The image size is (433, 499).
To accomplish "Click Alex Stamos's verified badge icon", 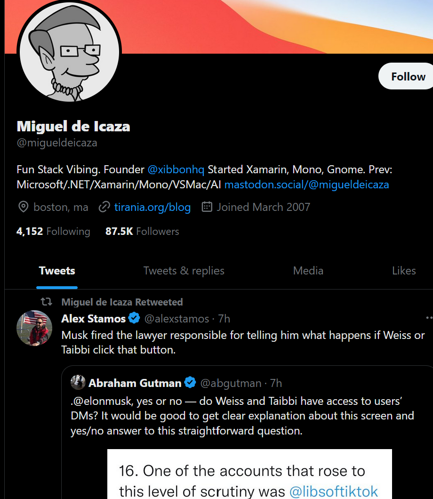I will click(134, 319).
